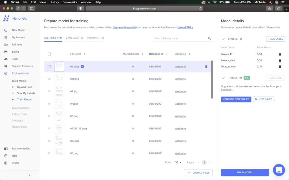Select the My Models grid icon

coord(6,37)
